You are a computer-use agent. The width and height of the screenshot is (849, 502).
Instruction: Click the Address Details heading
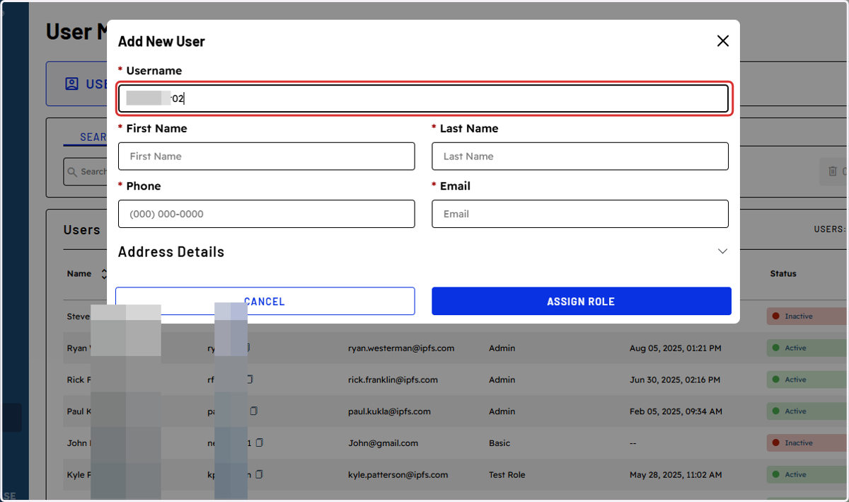(x=171, y=252)
